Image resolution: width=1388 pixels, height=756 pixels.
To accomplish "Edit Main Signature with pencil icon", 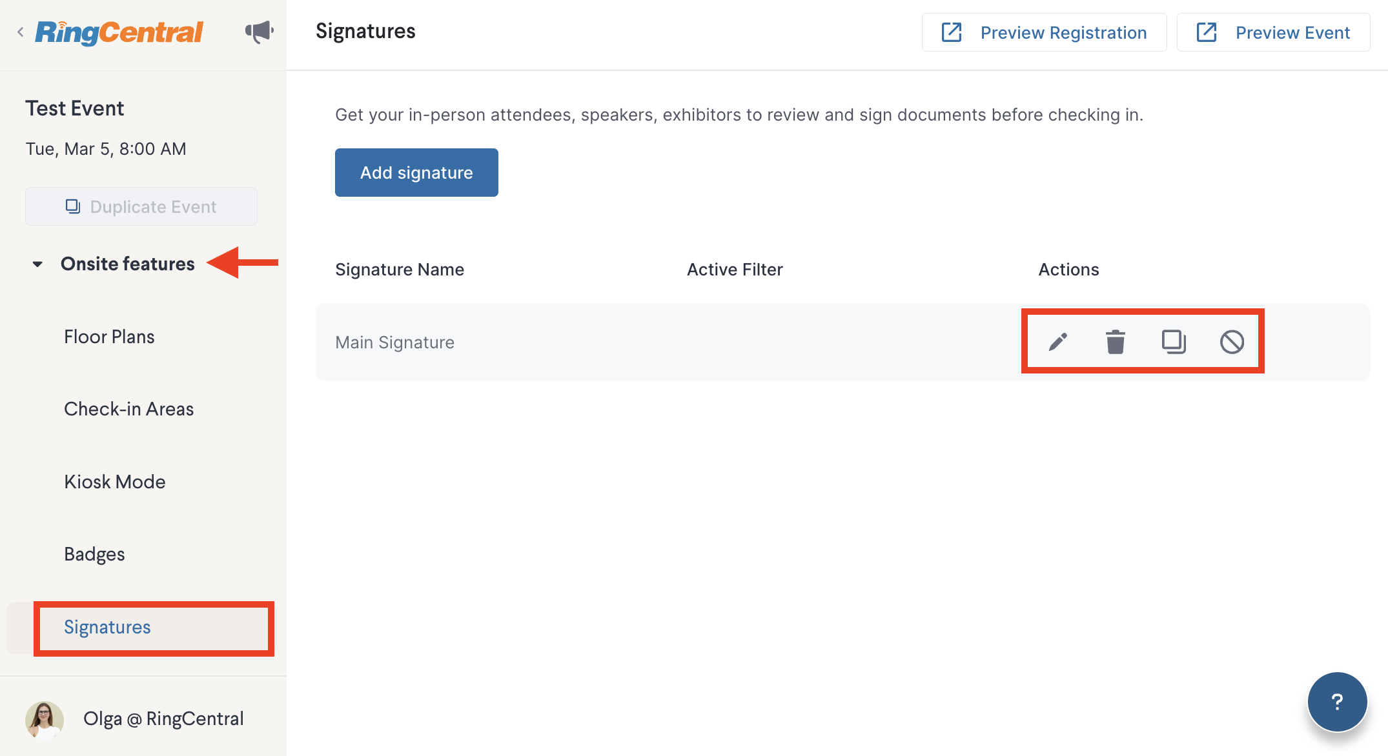I will 1057,342.
